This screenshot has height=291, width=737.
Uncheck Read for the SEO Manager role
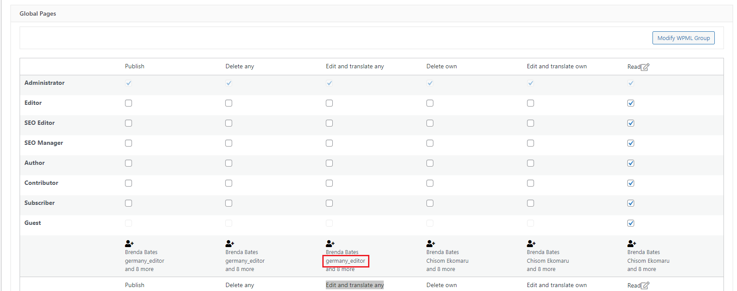coord(631,143)
